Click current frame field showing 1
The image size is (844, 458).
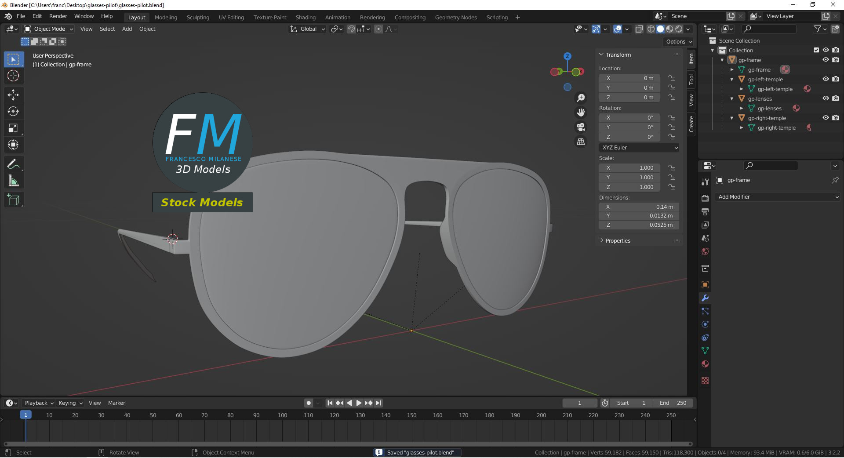click(579, 403)
